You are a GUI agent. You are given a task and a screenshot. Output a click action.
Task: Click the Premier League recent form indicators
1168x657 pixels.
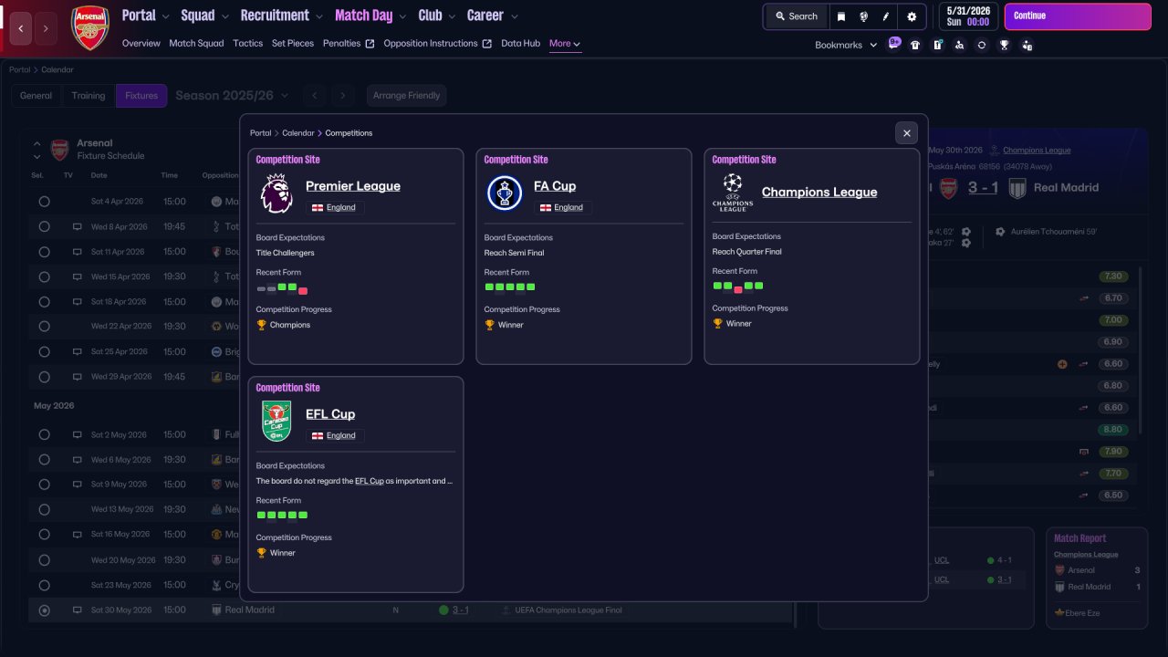tap(282, 288)
